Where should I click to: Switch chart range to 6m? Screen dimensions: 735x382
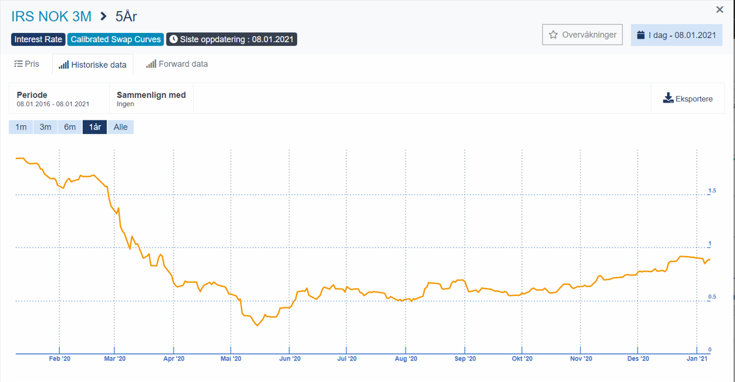pyautogui.click(x=70, y=127)
